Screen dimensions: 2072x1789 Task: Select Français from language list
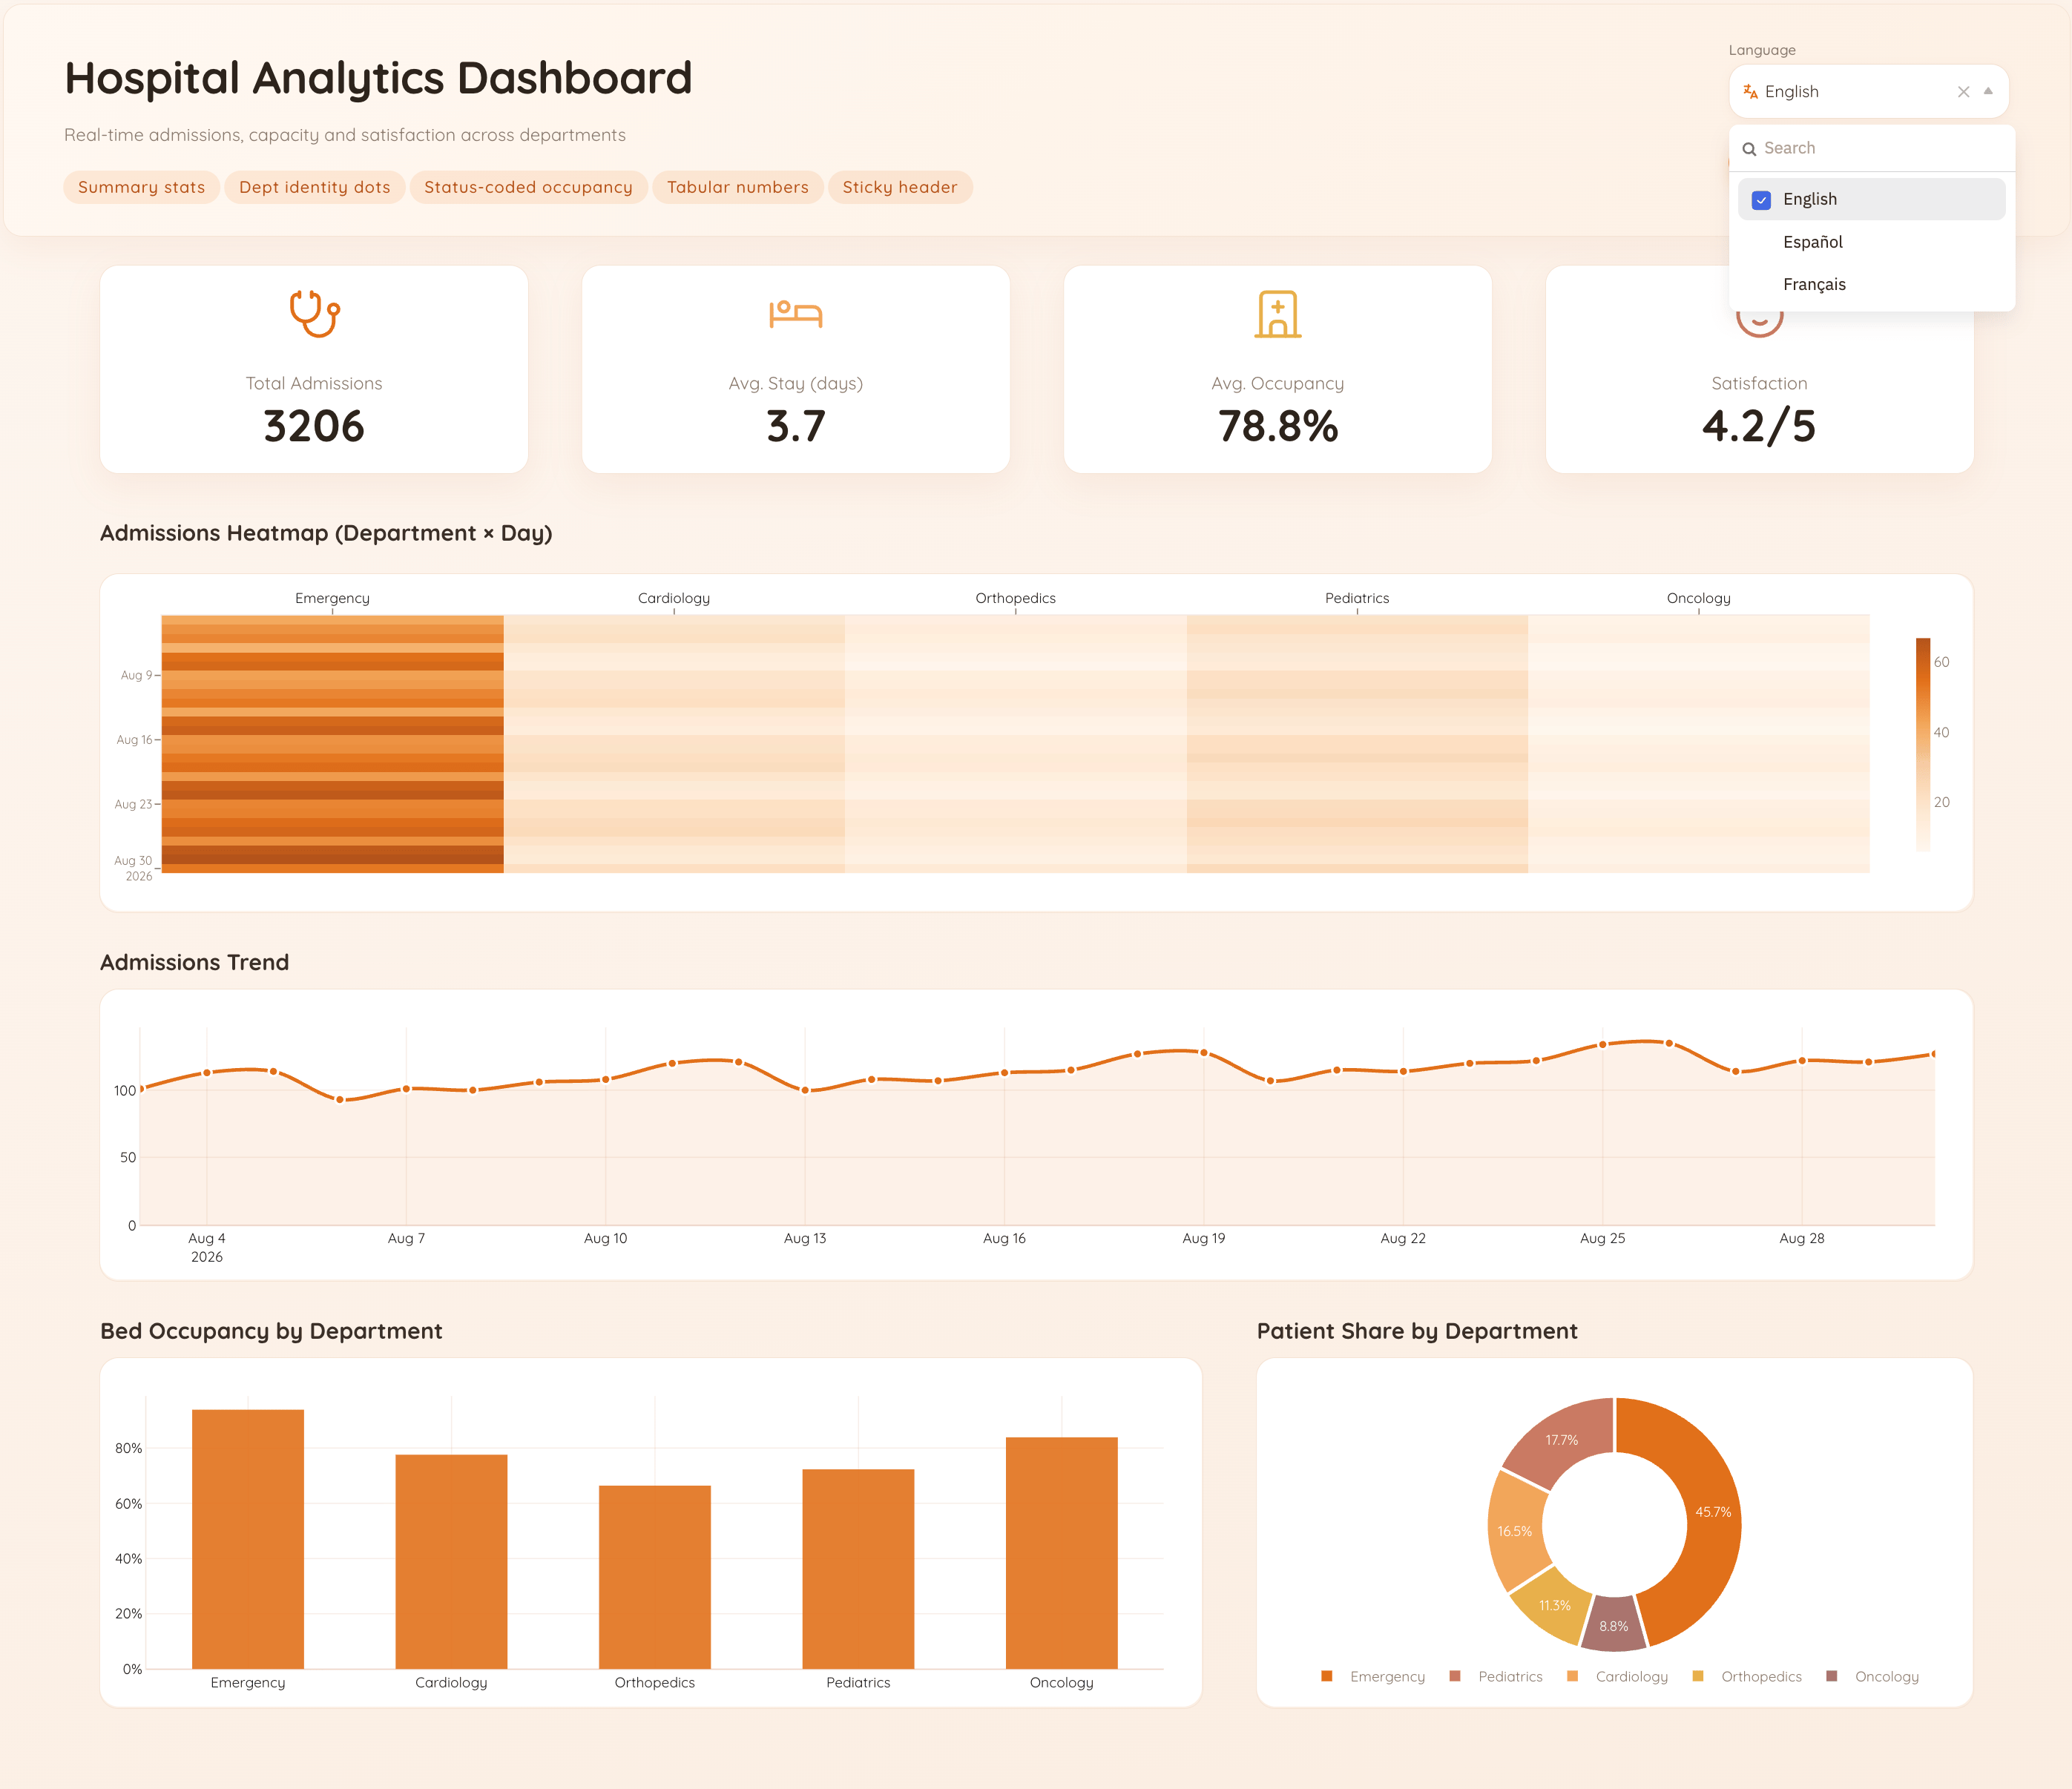1871,284
